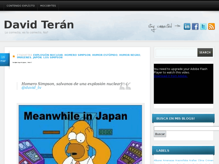This screenshot has width=219, height=164.
Task: Click the Buscar button
Action: click(x=160, y=134)
